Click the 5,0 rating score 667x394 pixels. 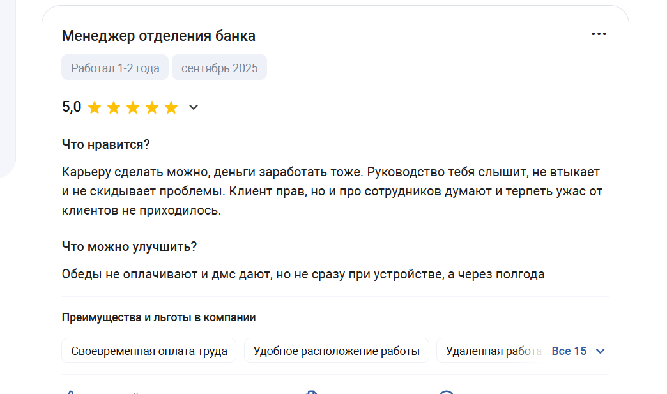(72, 107)
